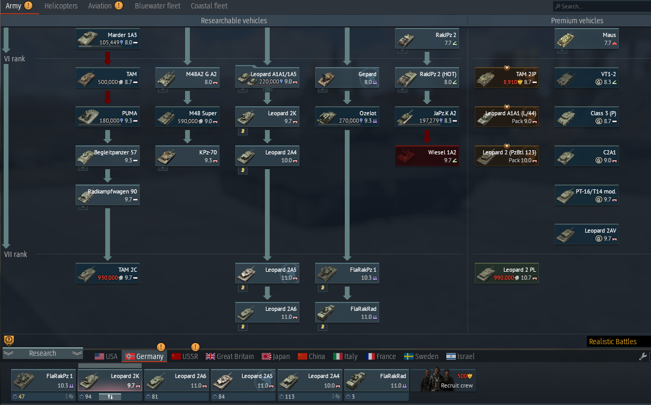
Task: Switch to the Sweden nation
Action: click(x=421, y=356)
